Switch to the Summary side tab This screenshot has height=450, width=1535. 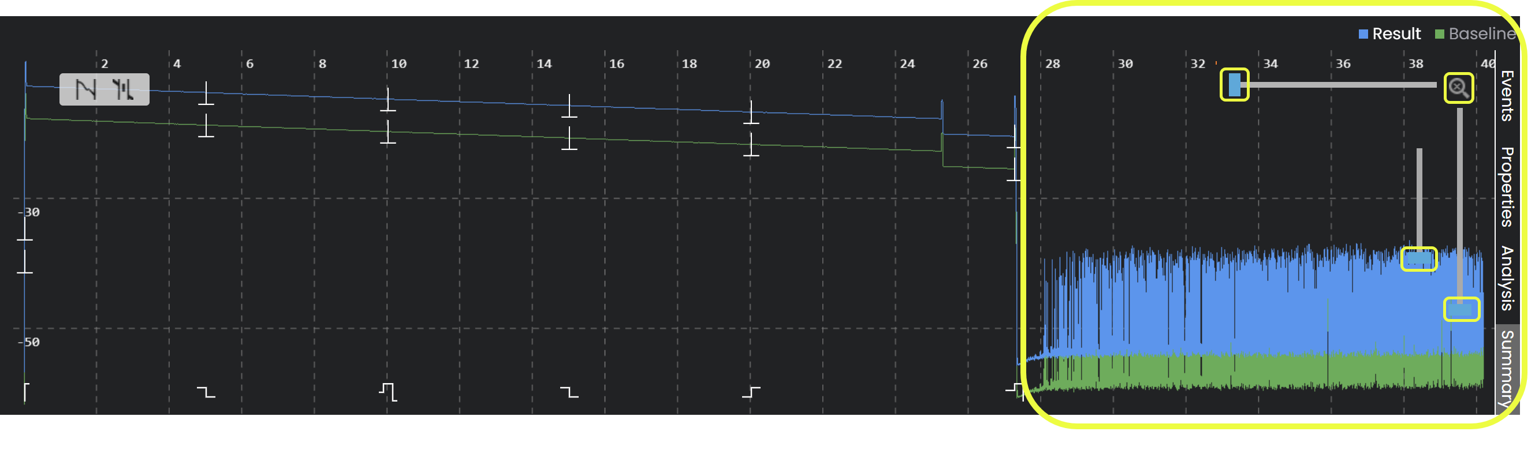pos(1507,370)
